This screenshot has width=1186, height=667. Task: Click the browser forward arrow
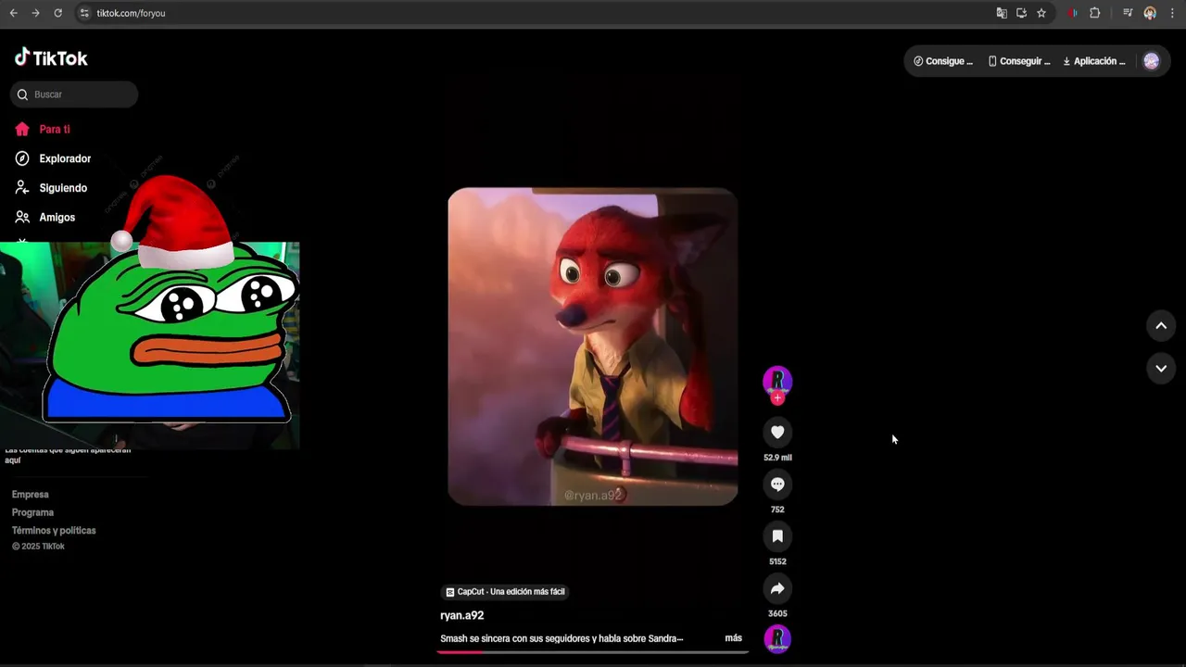click(35, 13)
